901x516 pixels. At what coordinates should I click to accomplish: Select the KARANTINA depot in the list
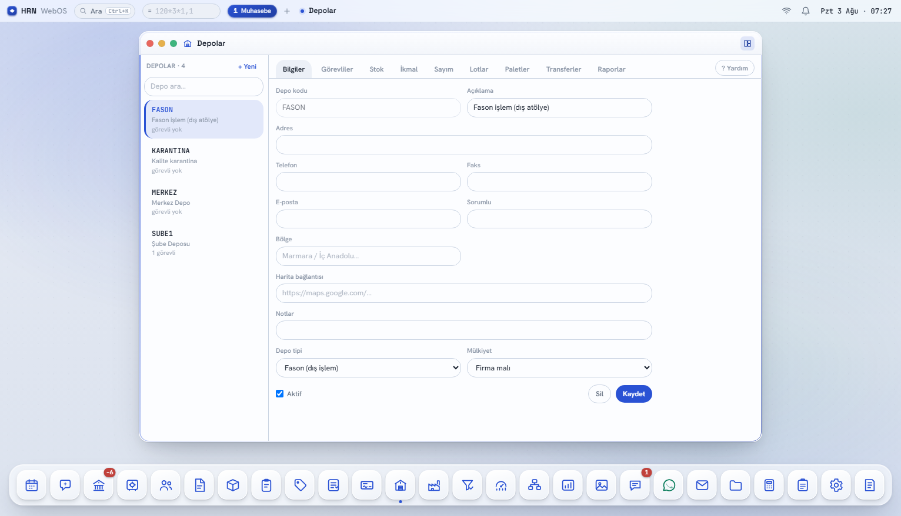pos(203,160)
